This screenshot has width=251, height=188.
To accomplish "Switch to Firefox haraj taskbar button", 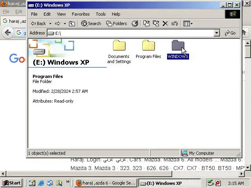I will pos(106,183).
